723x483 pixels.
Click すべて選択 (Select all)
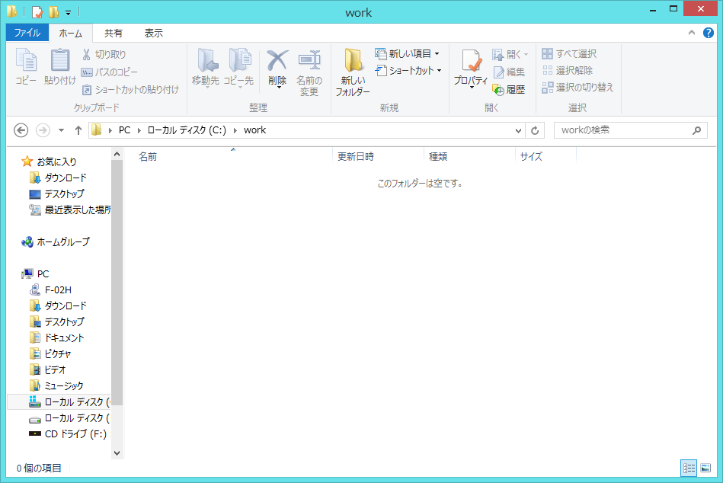pos(571,53)
